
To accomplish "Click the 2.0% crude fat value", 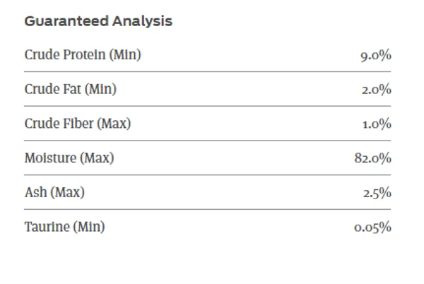I will [x=376, y=90].
